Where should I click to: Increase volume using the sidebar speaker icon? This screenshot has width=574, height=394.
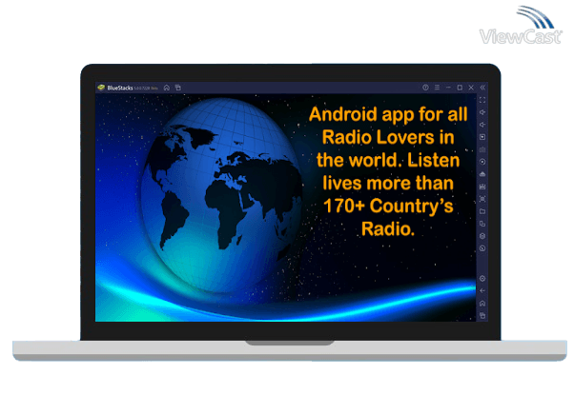482,112
